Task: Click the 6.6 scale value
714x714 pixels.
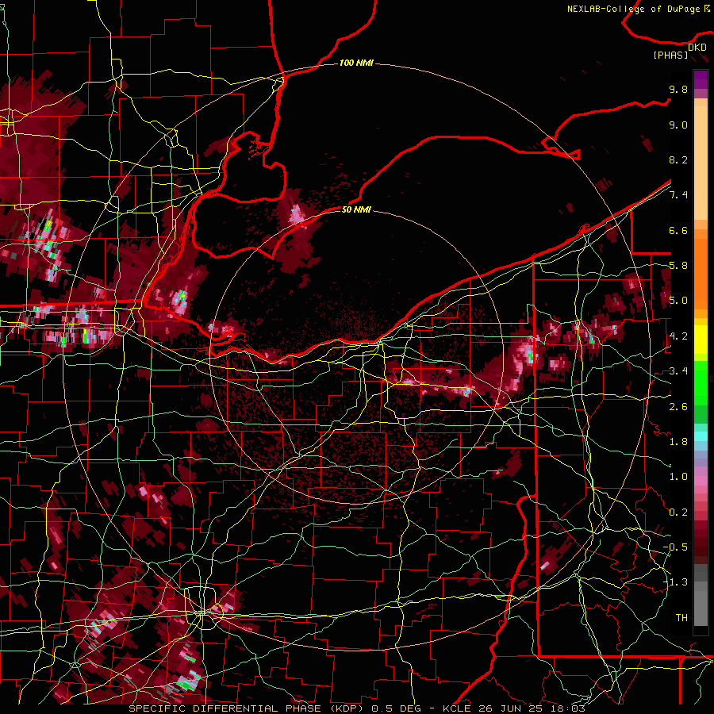Action: tap(678, 230)
